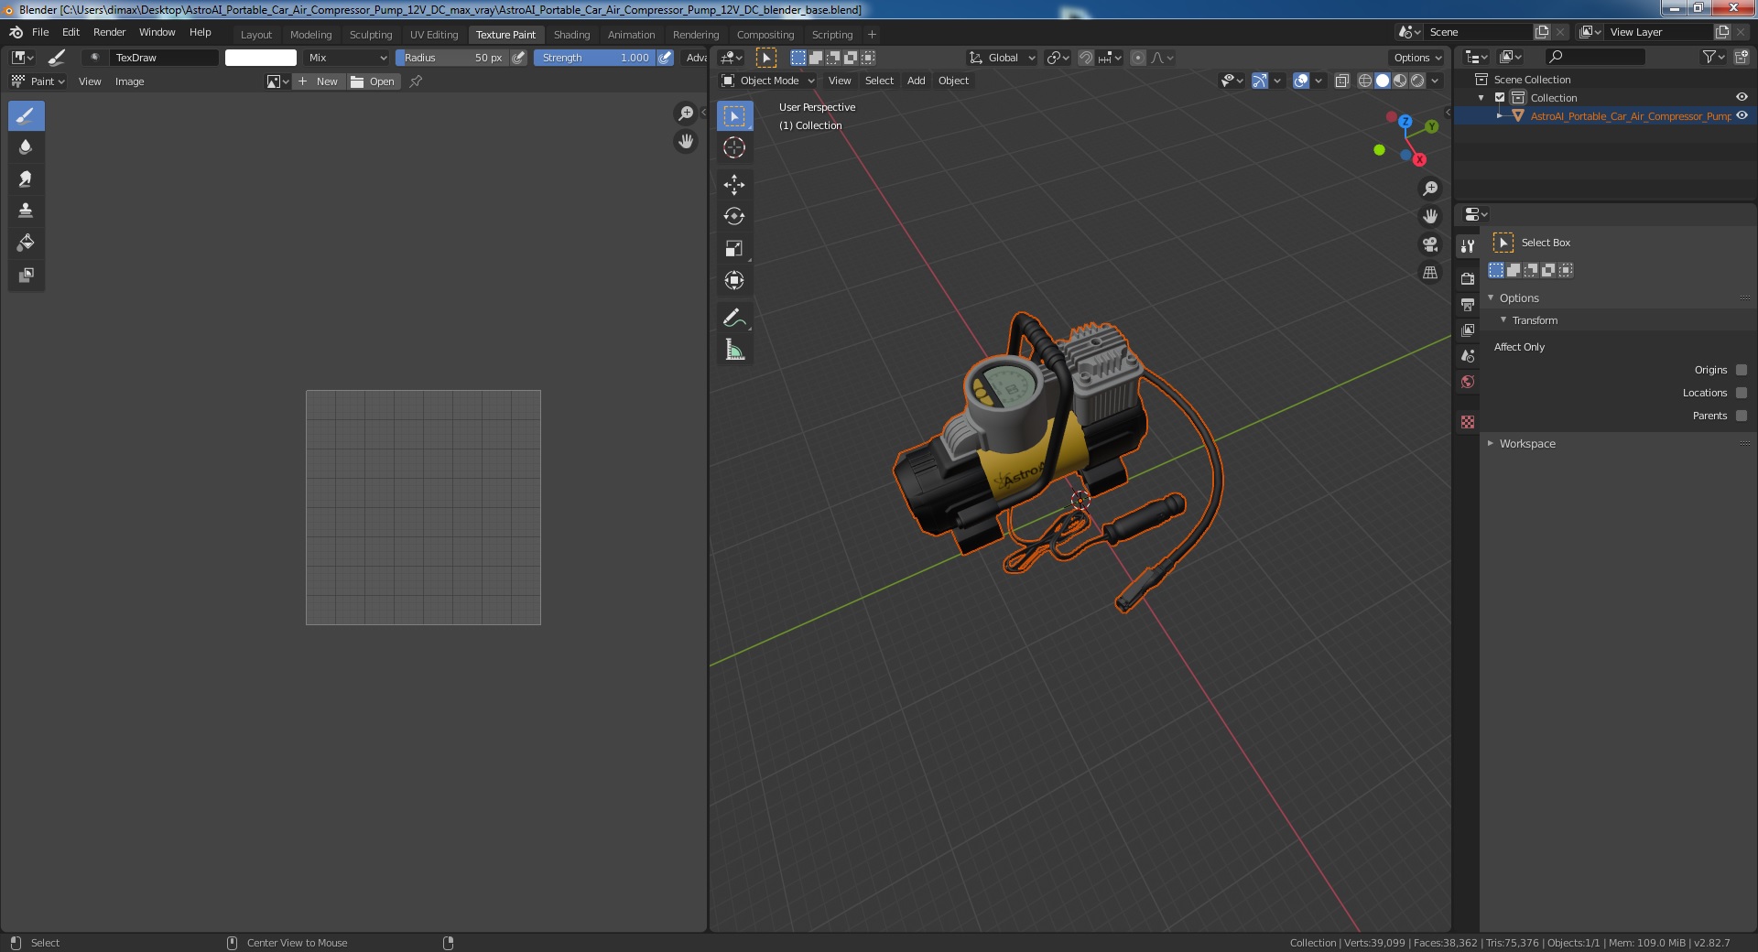
Task: Click the viewport Select menu
Action: pyautogui.click(x=879, y=81)
